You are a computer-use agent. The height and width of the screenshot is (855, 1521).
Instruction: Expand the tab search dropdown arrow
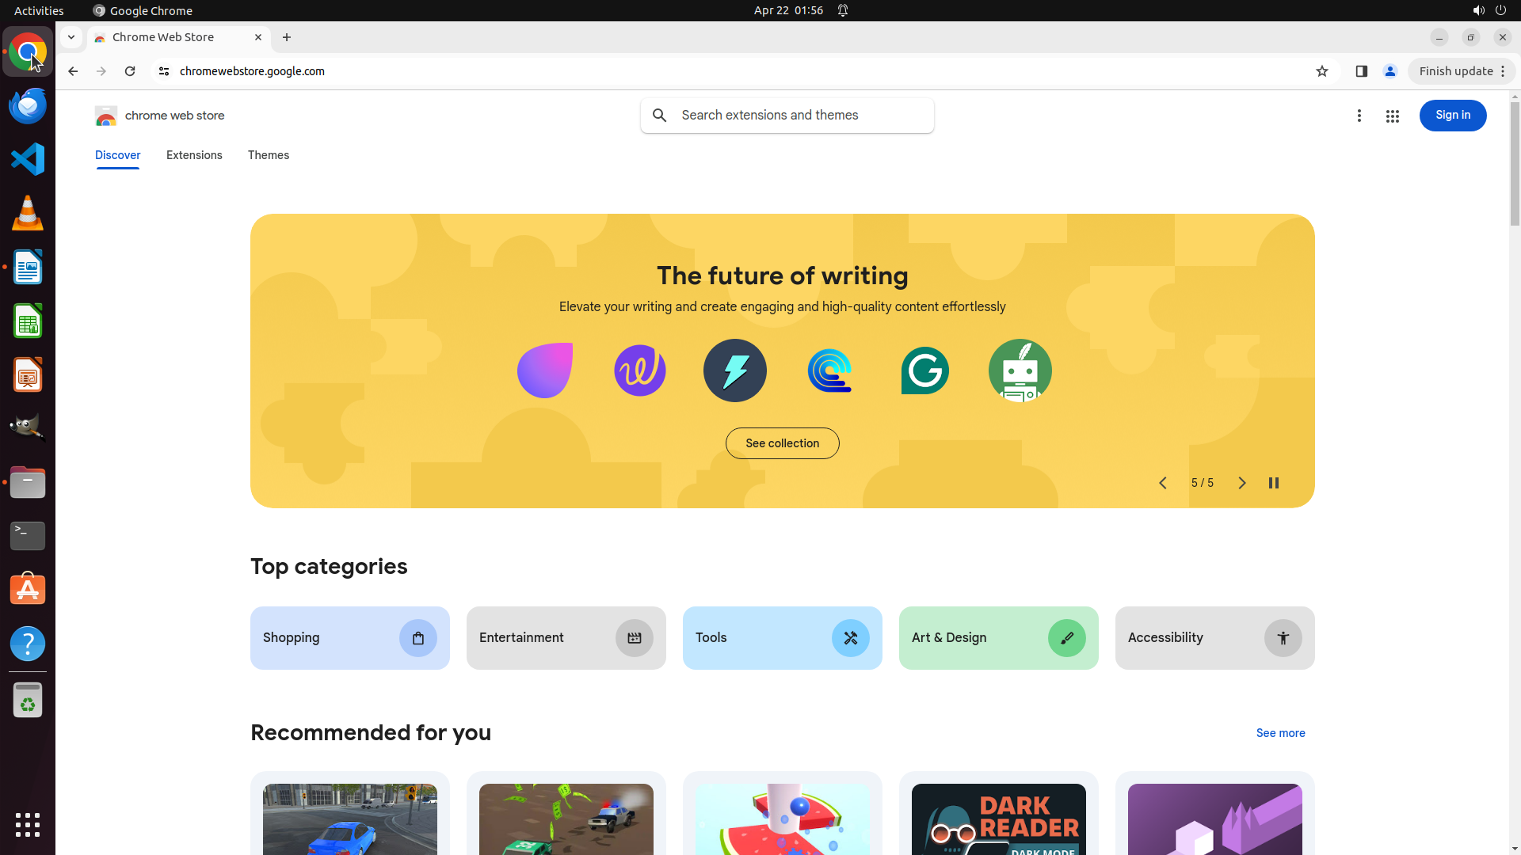click(71, 37)
